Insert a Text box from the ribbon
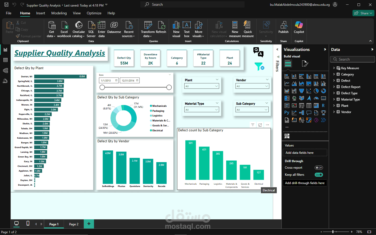Screen dimensions: 376x235 (187, 30)
